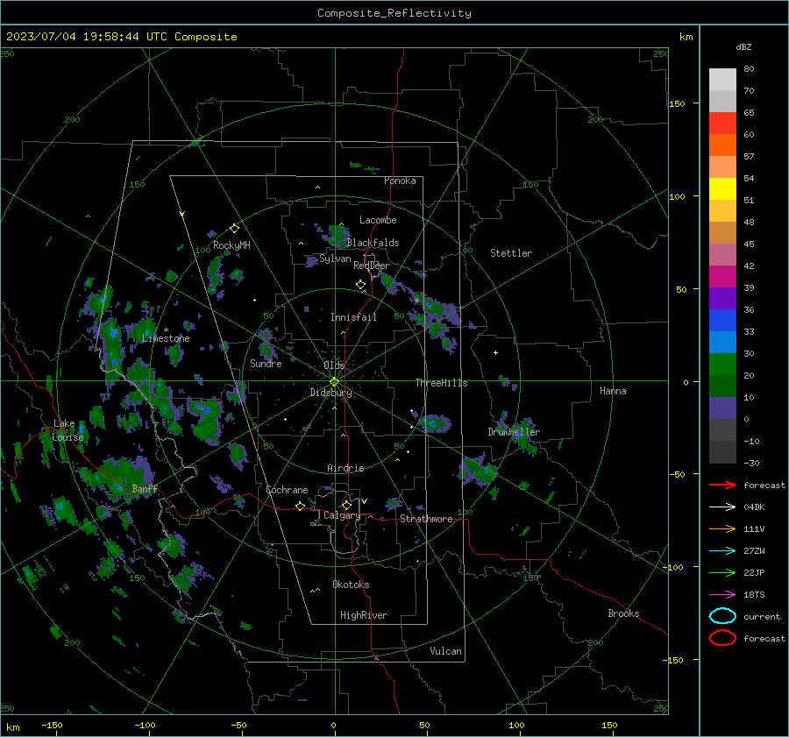Click the Olds label near center
Screen dimensions: 789x737
click(x=334, y=365)
